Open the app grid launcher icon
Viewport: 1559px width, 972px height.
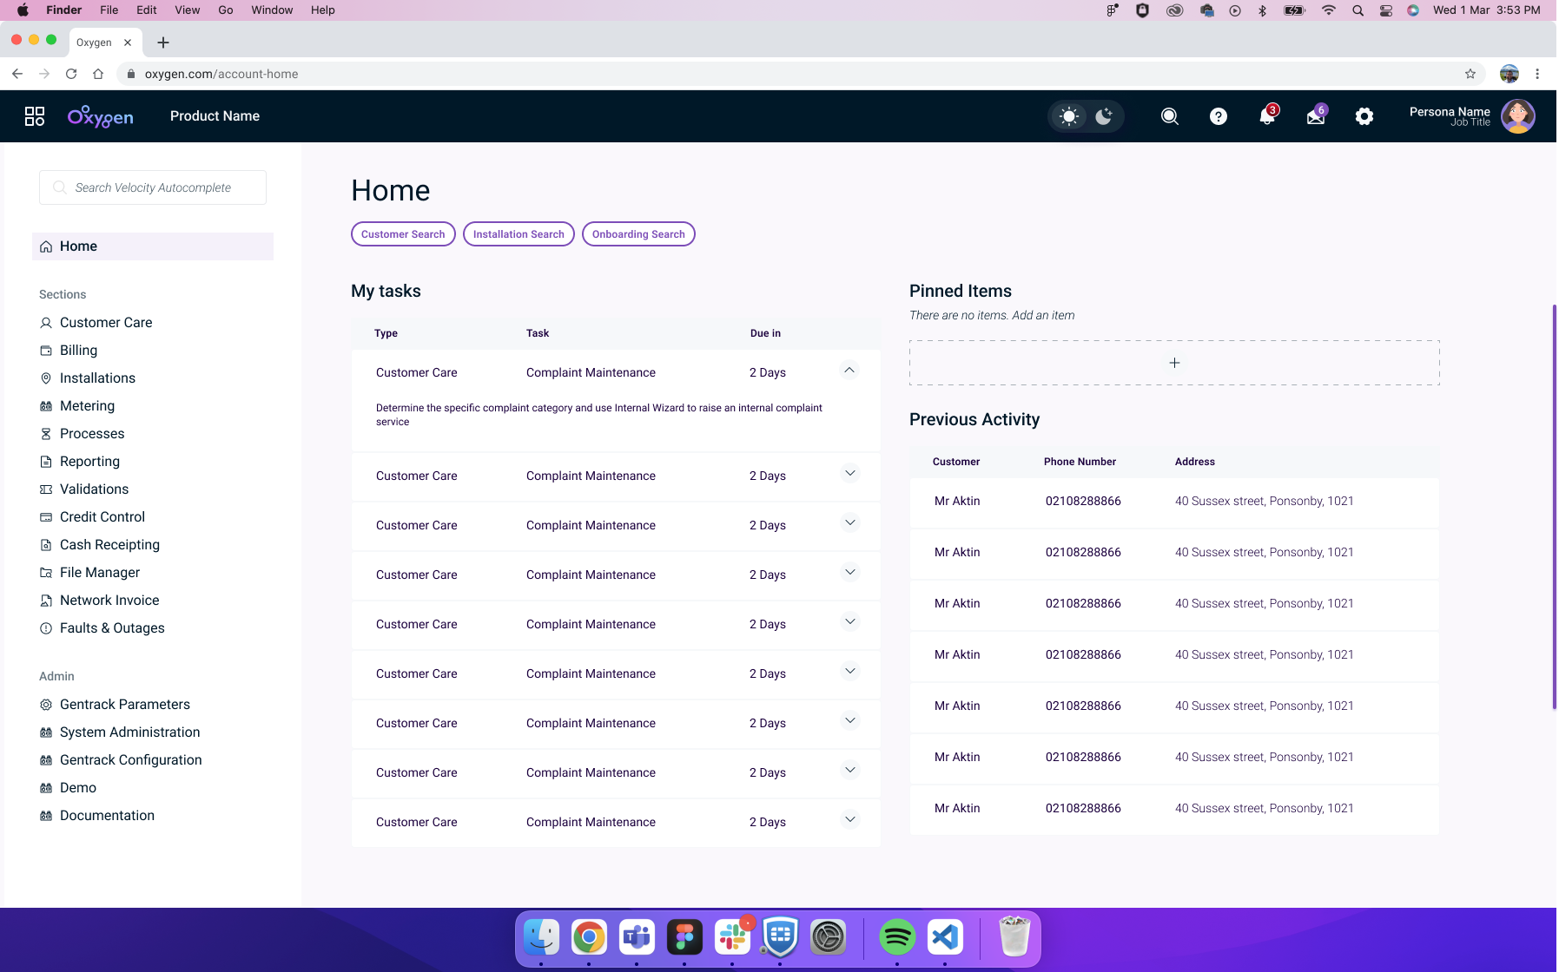[x=35, y=116]
